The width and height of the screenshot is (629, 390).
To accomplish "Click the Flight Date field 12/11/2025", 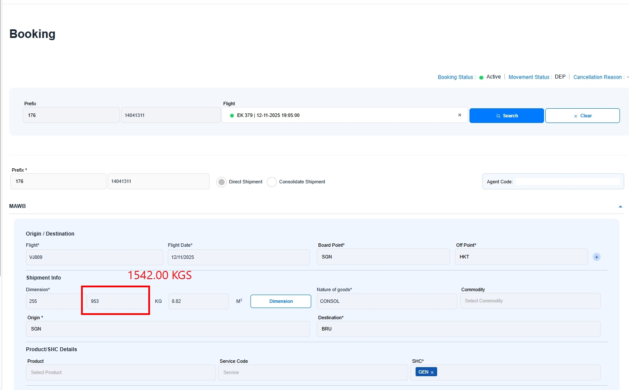I will pyautogui.click(x=238, y=257).
